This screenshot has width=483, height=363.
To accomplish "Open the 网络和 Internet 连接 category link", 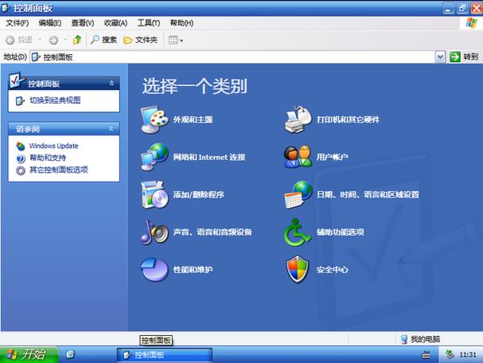I will [208, 157].
